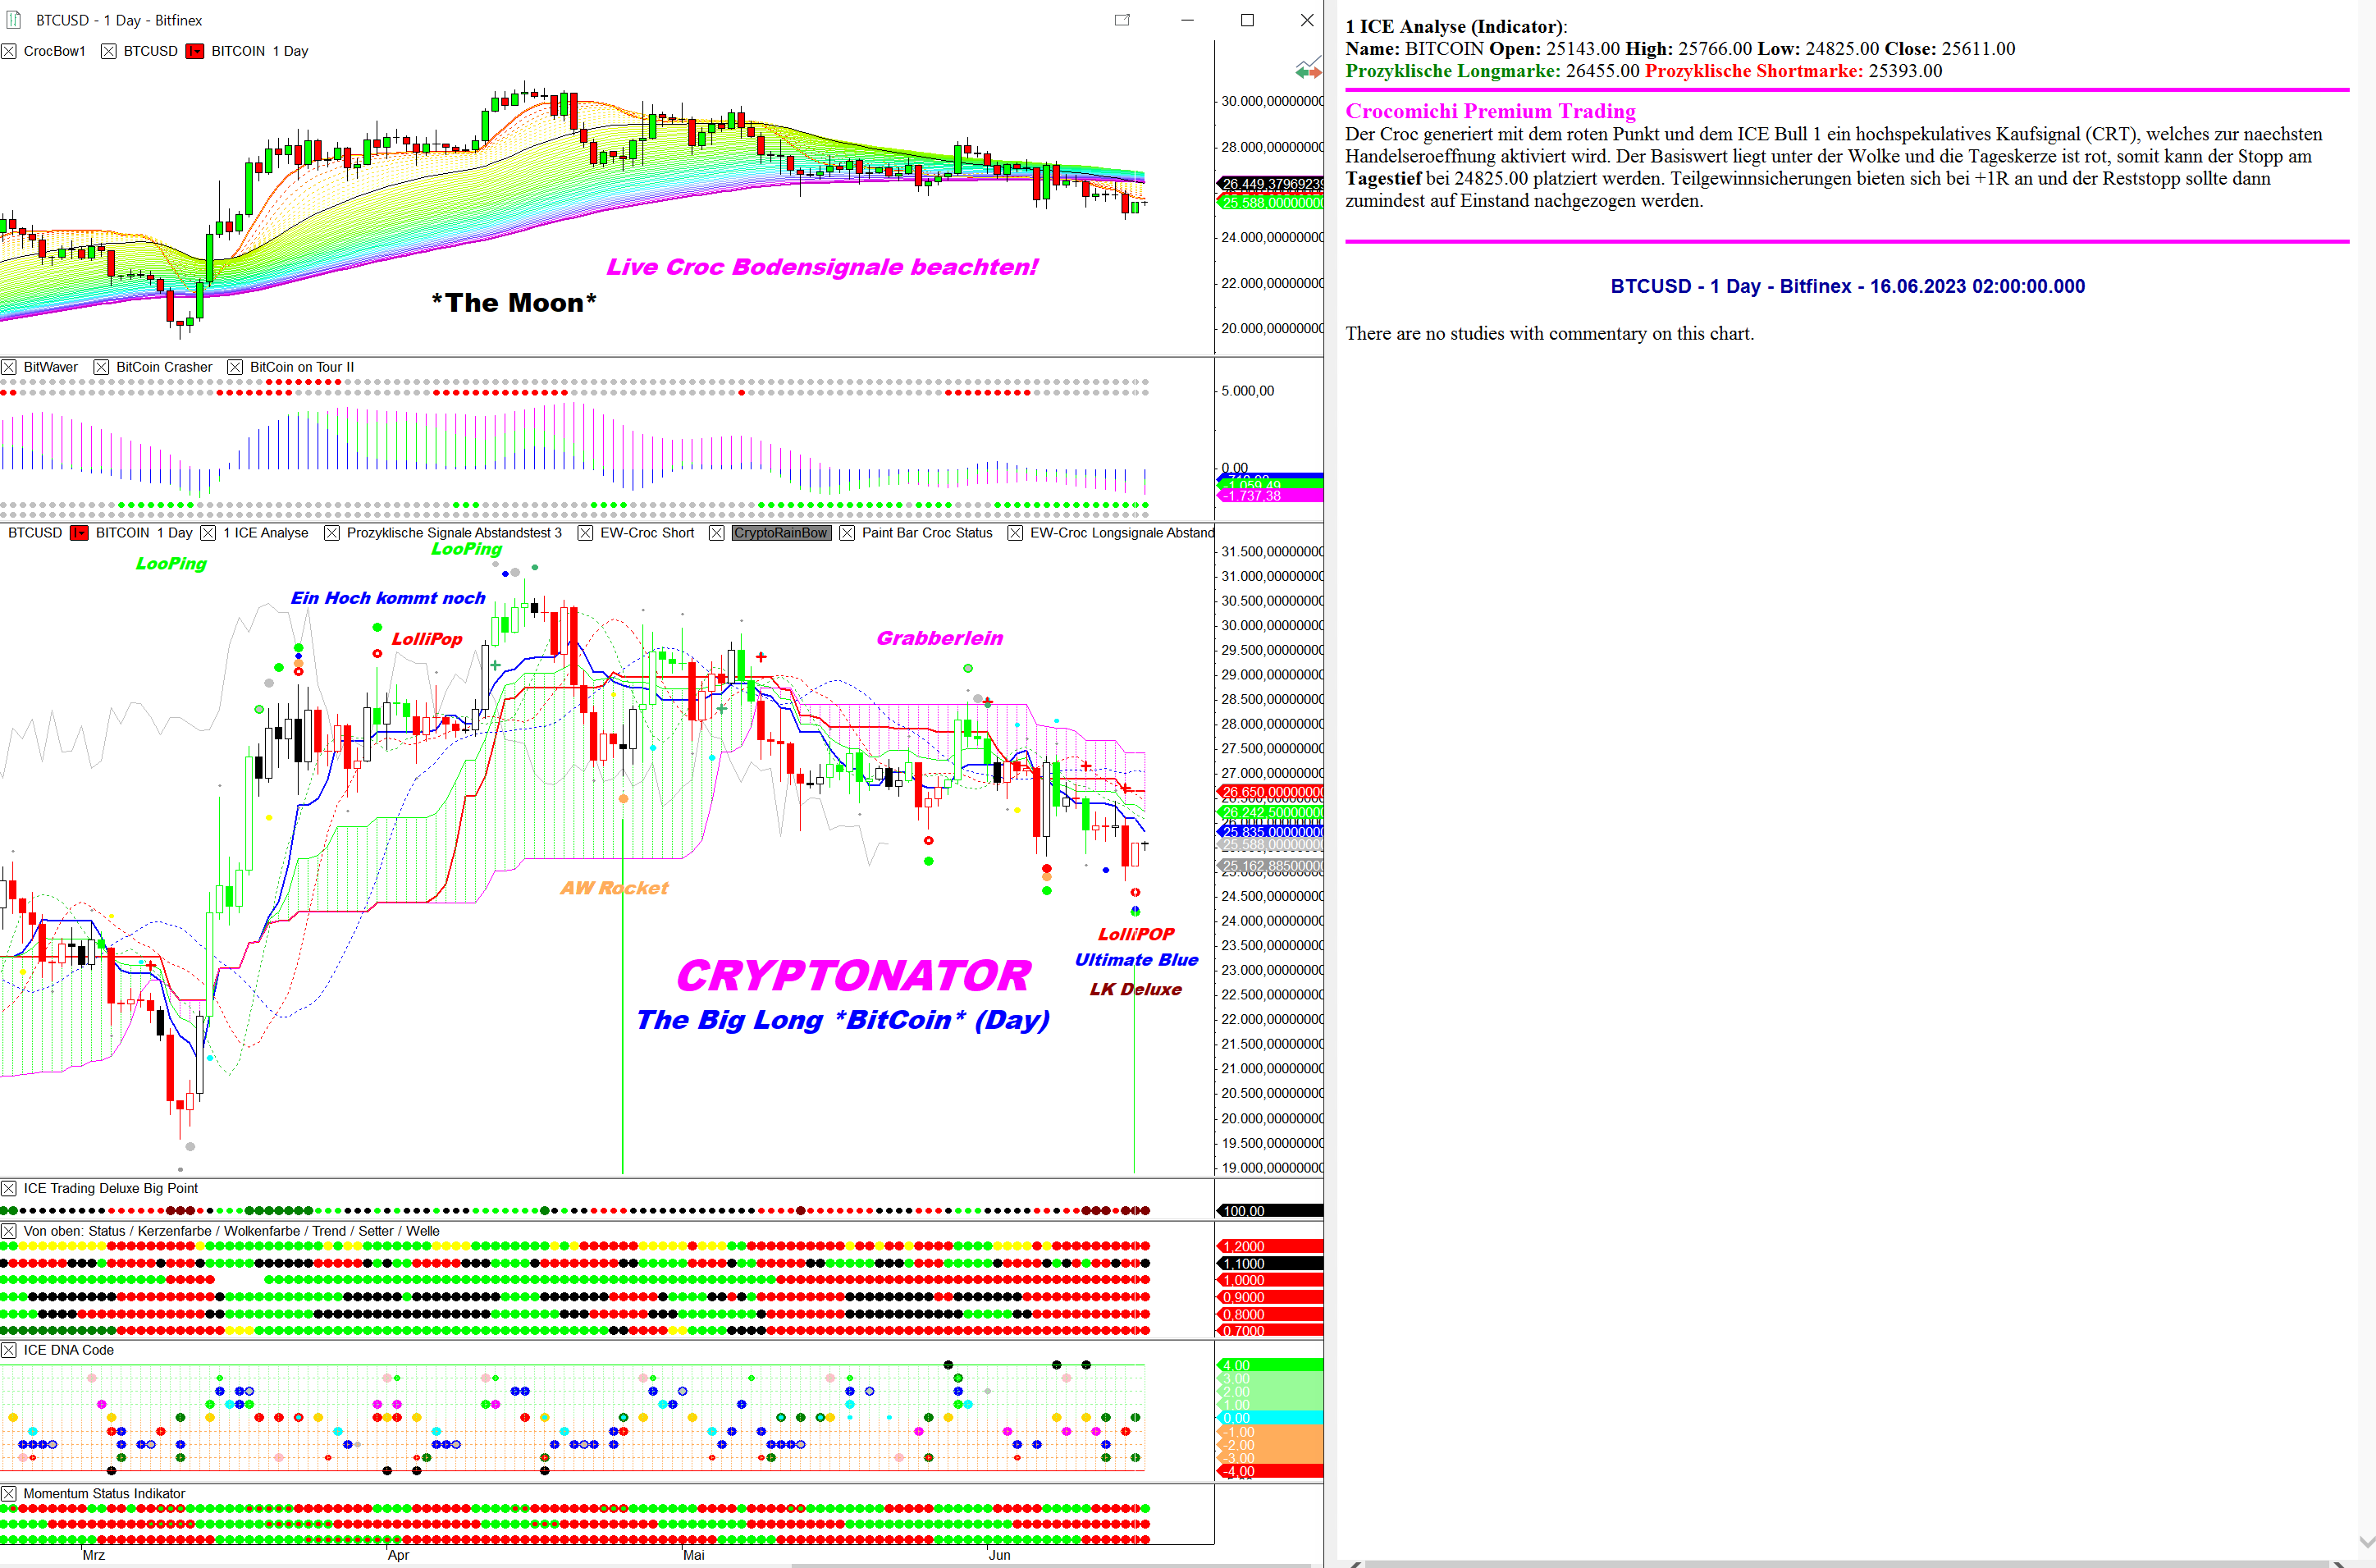Close the ICE DNA Code study box

click(9, 1350)
